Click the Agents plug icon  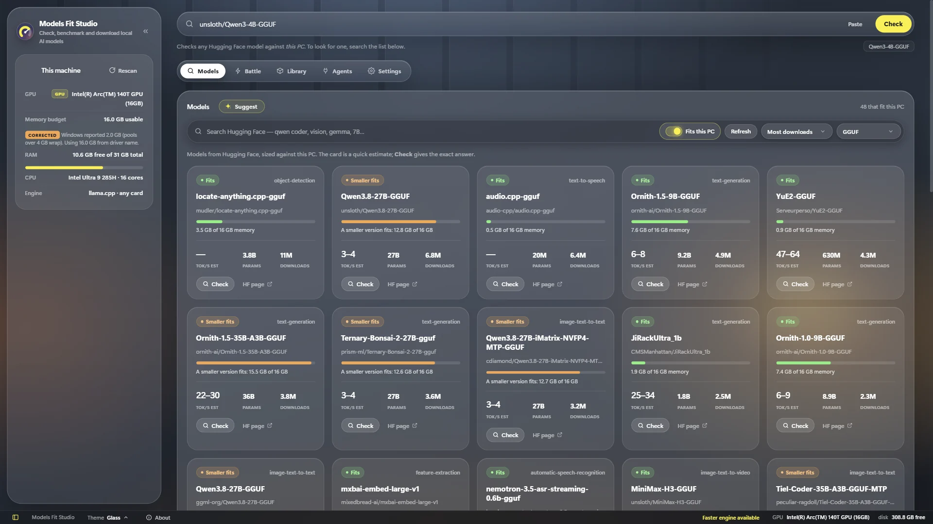[x=326, y=71]
